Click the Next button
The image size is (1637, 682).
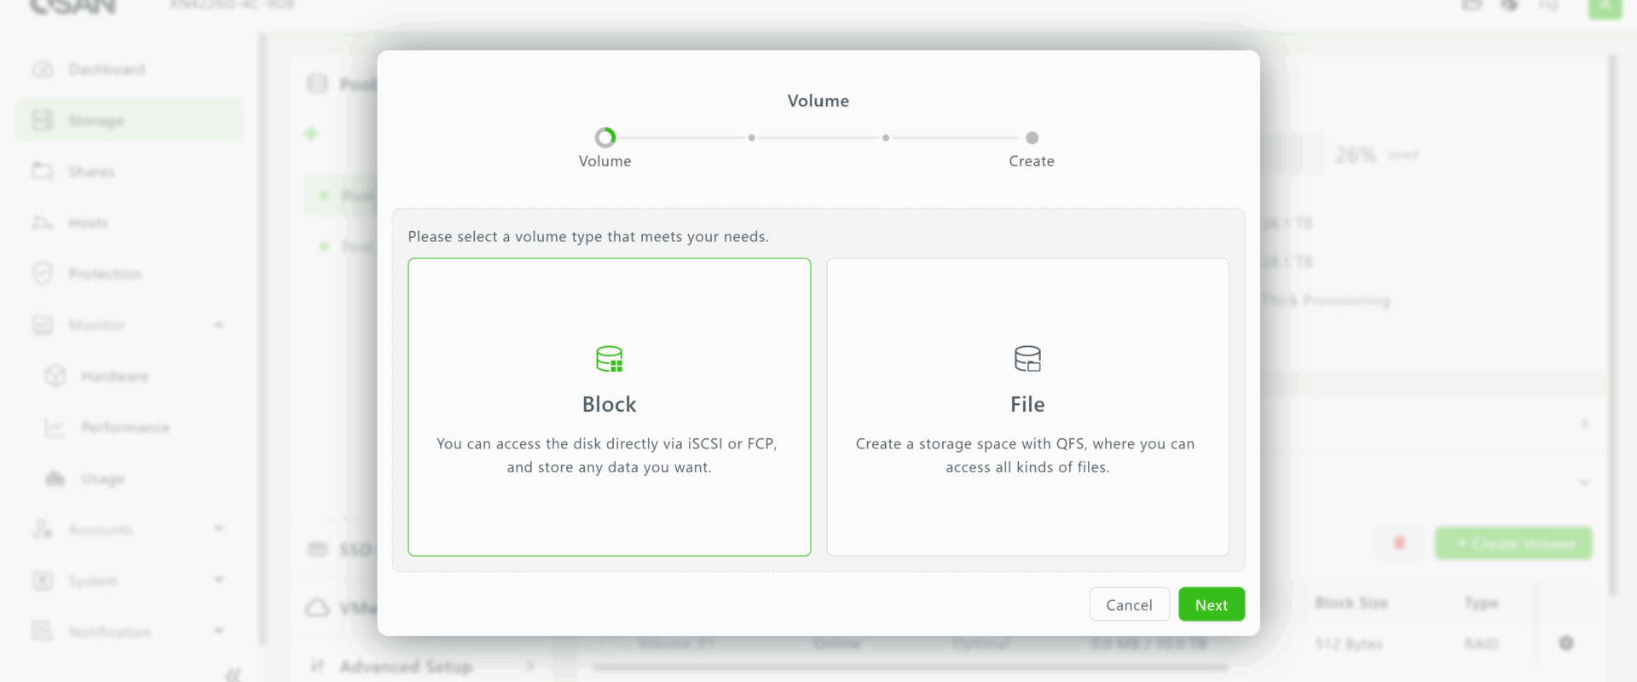(1211, 604)
